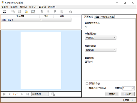Image resolution: width=137 pixels, height=103 pixels.
Task: Click into the 份數(C) copies input field
Action: point(127,88)
